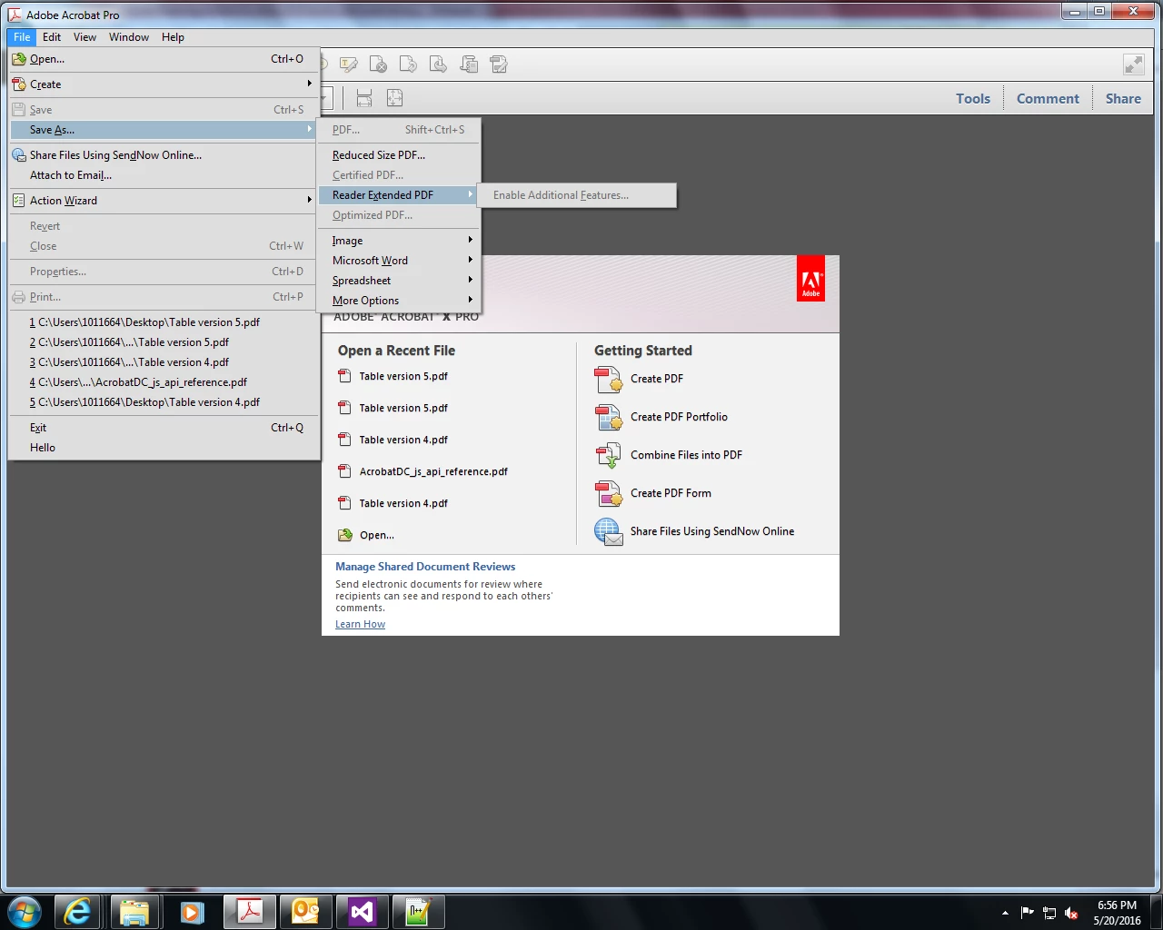
Task: Expand the More Options submenu
Action: [x=398, y=300]
